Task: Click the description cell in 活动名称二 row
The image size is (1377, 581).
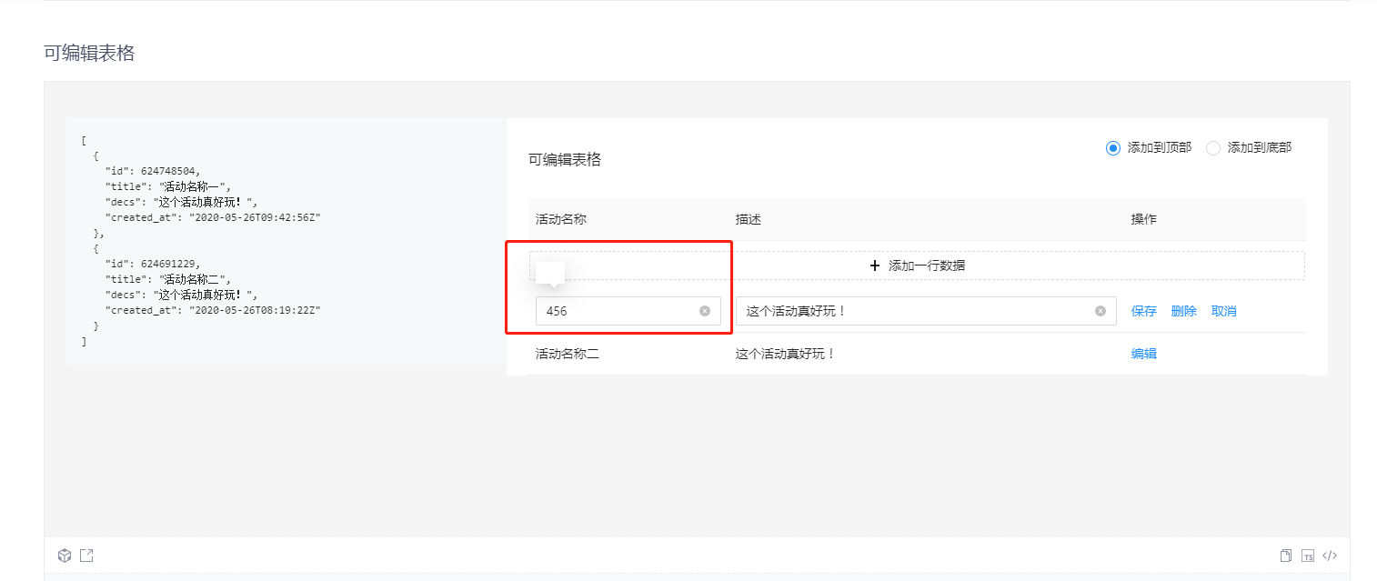Action: coord(786,354)
